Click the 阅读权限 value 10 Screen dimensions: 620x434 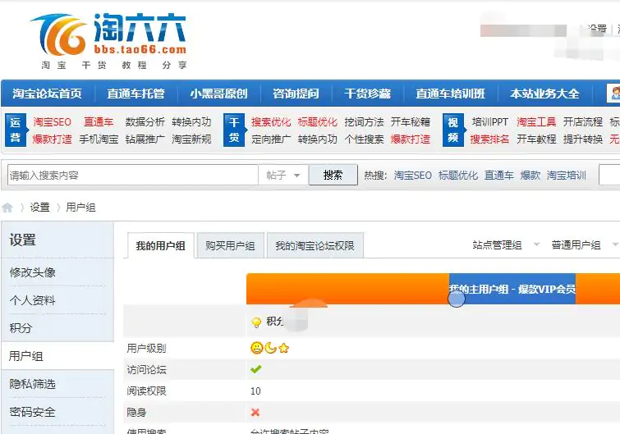255,391
